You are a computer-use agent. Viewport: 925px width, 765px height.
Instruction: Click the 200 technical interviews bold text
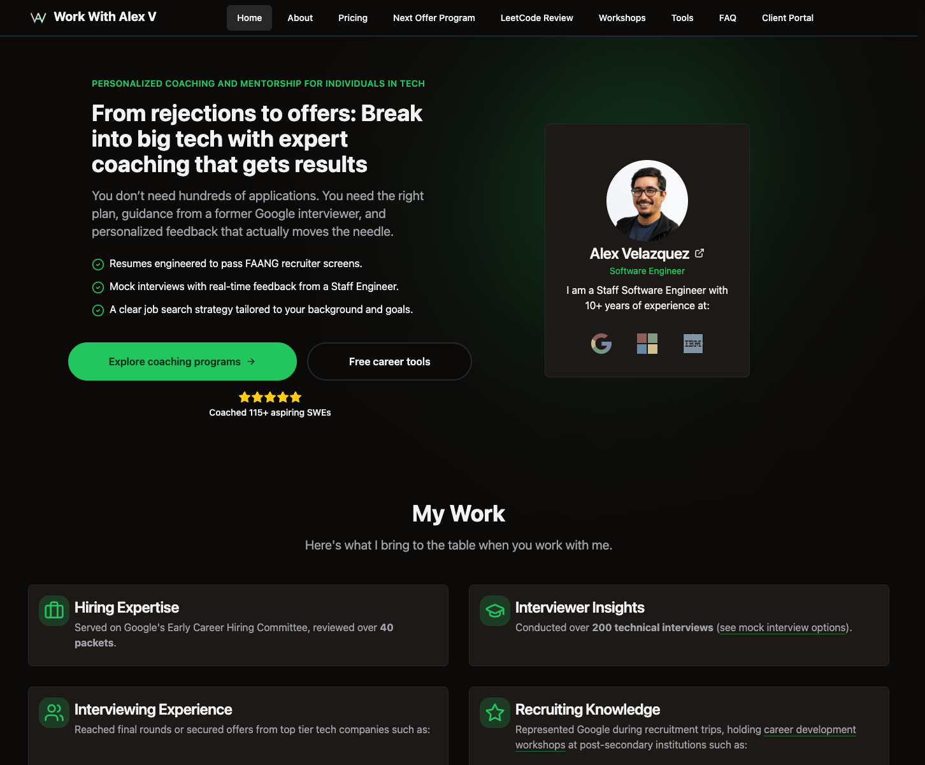pyautogui.click(x=652, y=627)
